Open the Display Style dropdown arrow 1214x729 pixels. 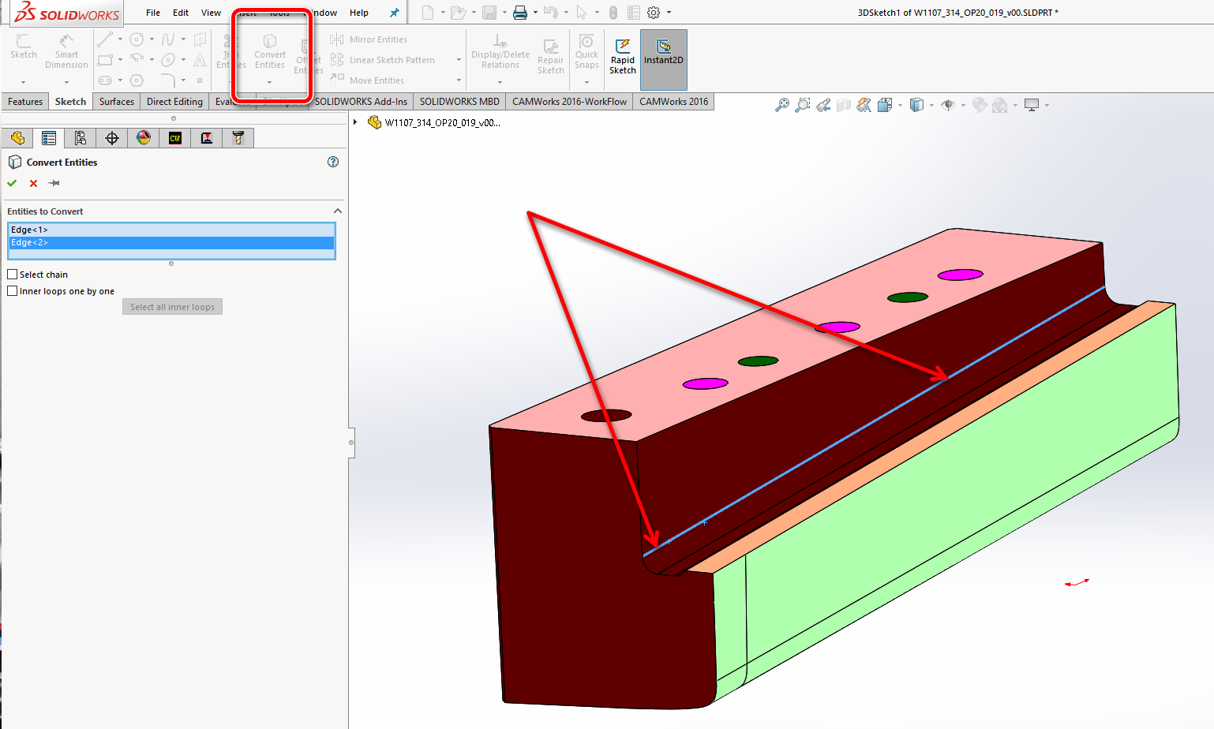click(x=931, y=105)
